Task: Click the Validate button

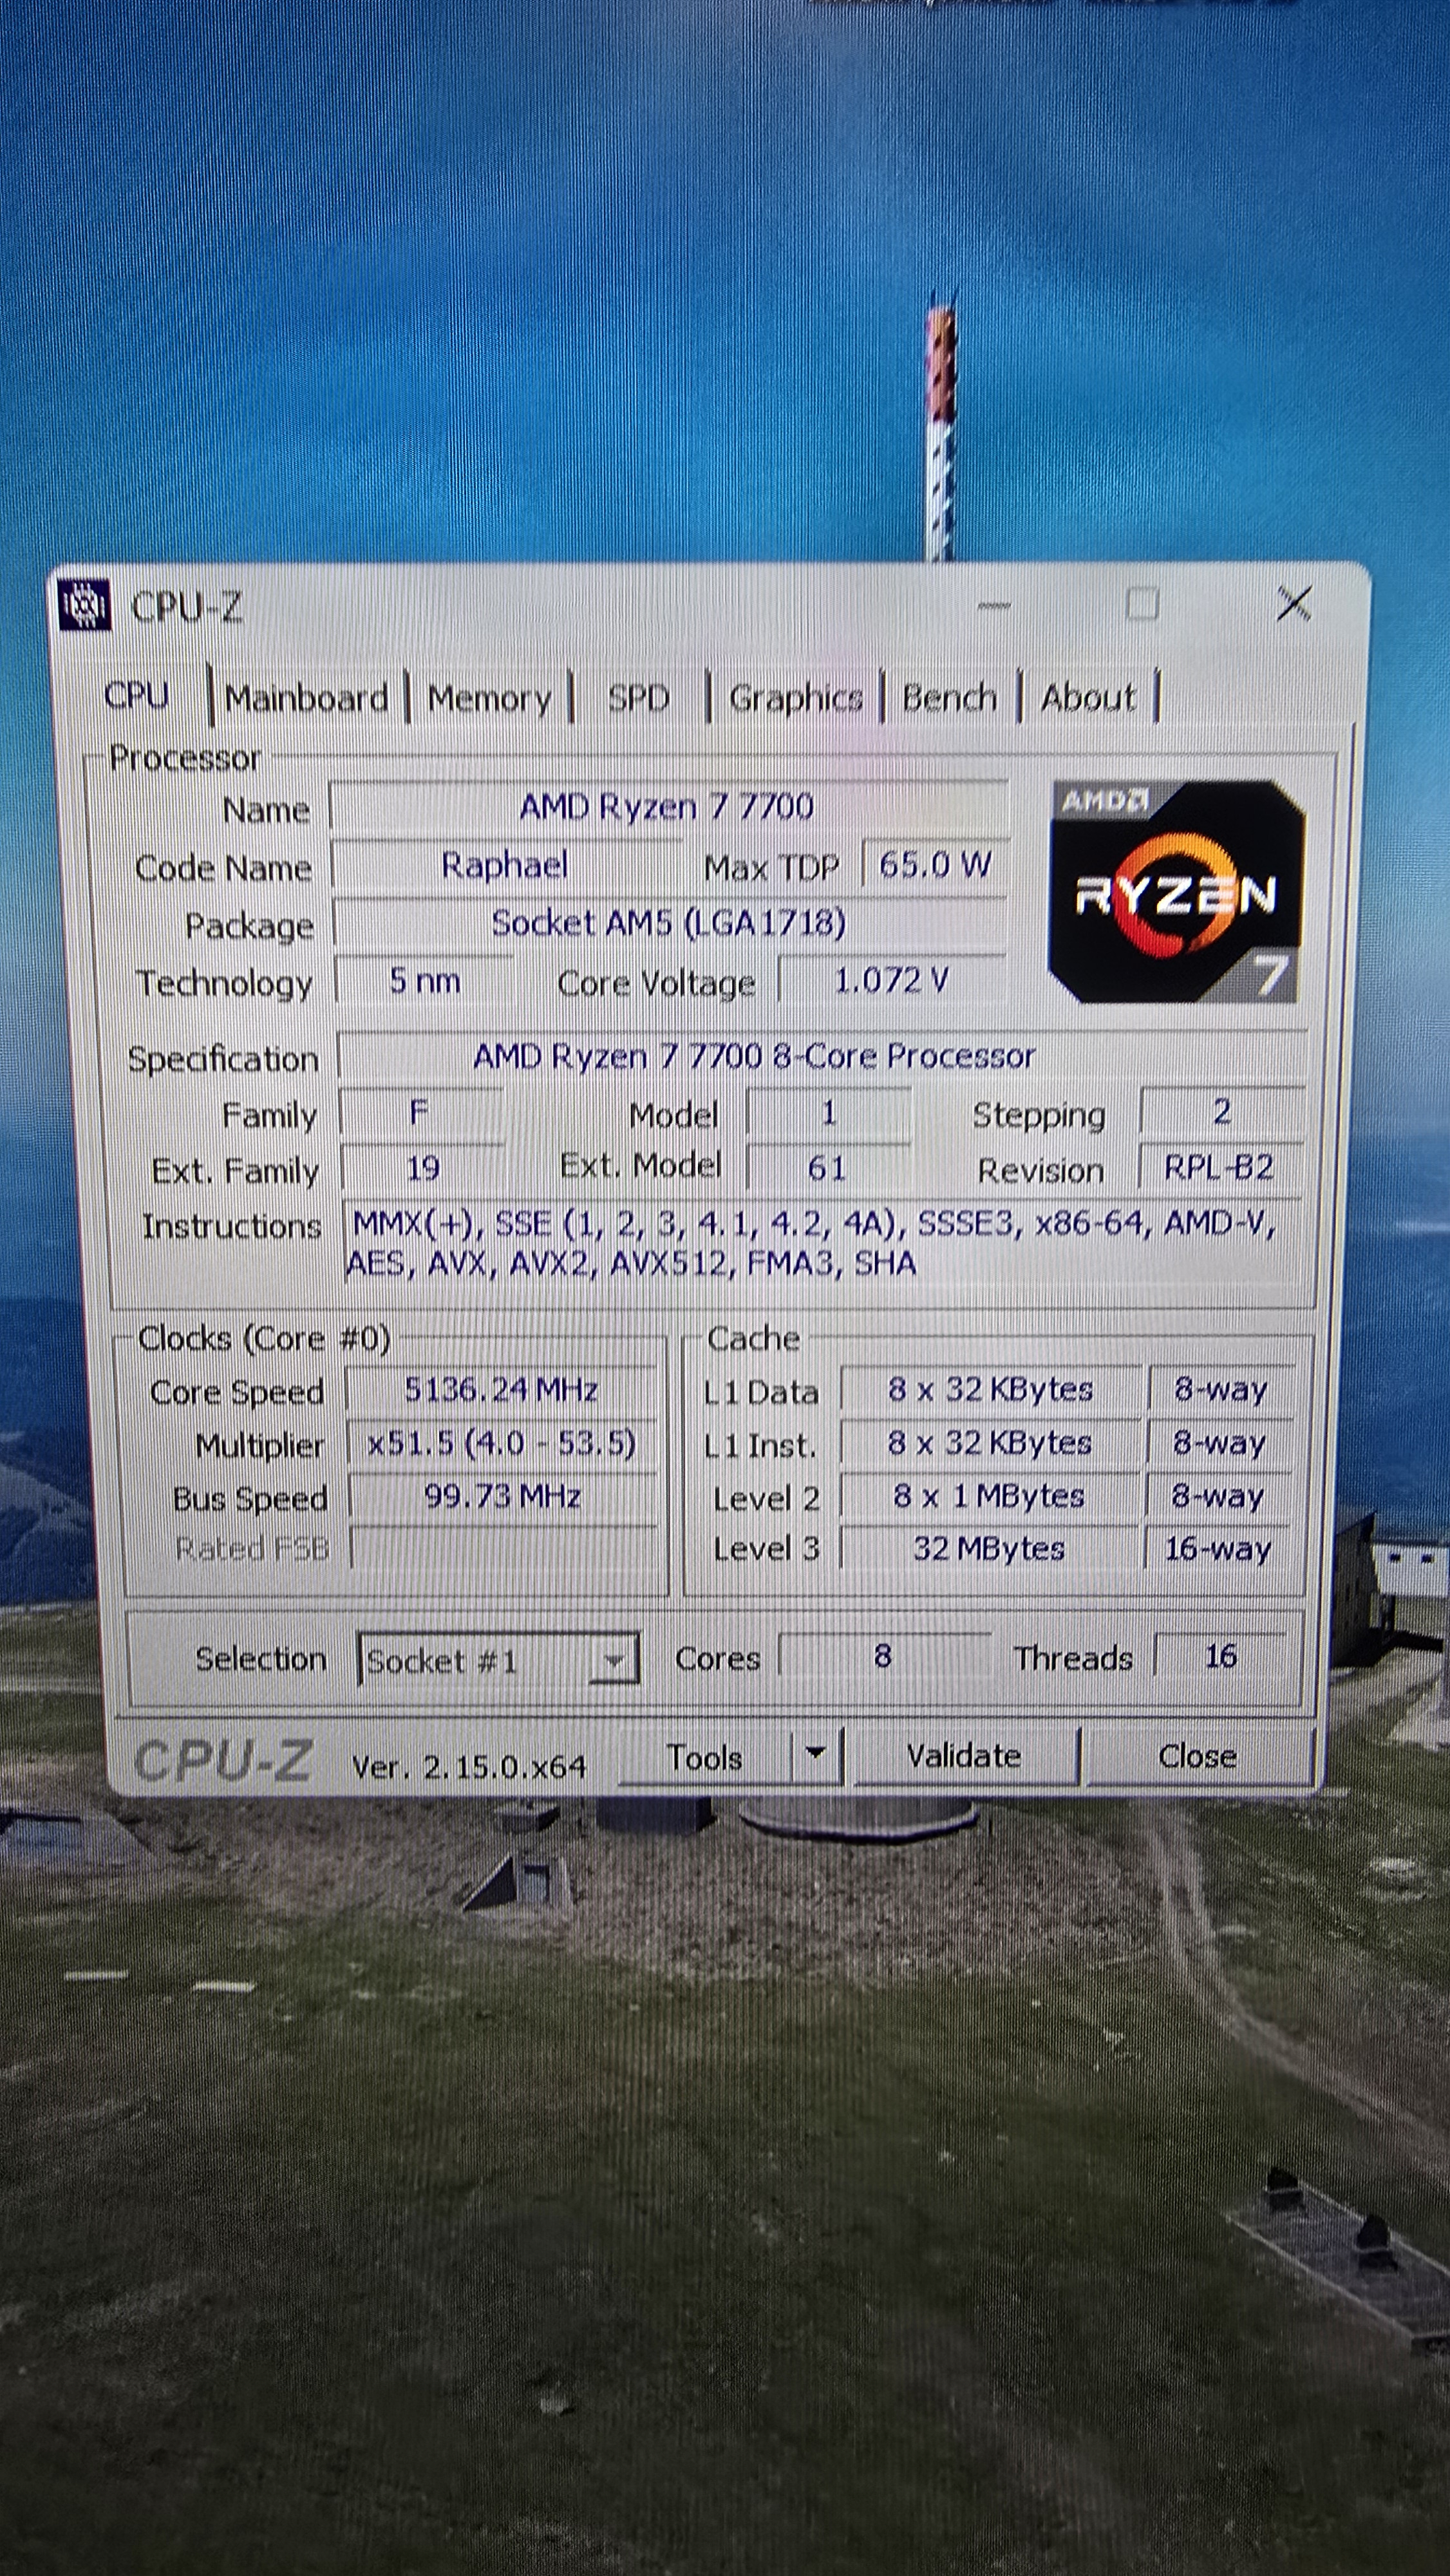Action: (965, 1755)
